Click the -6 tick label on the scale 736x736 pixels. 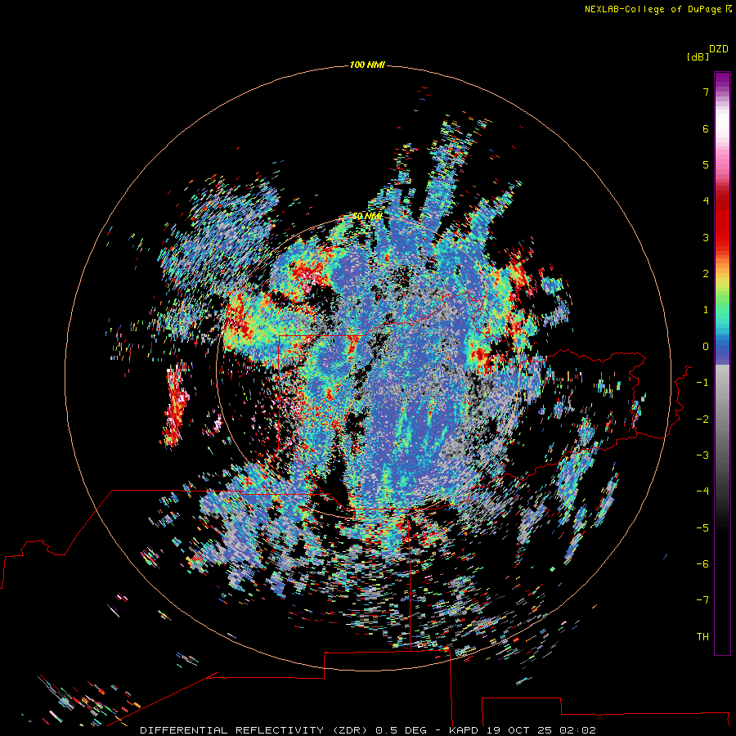coord(702,564)
